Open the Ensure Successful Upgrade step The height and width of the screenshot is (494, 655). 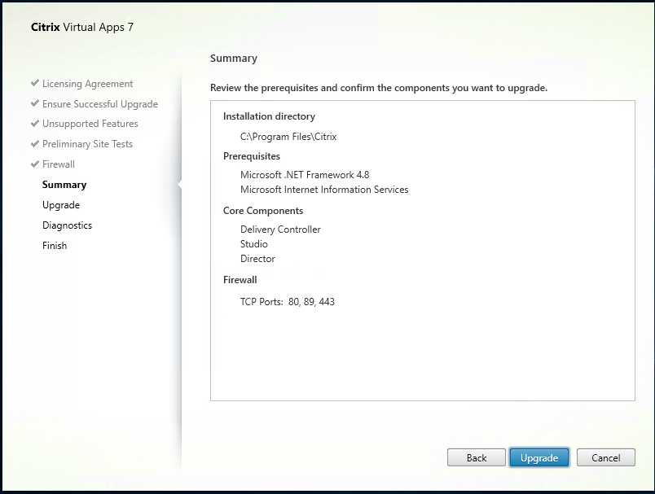coord(100,104)
